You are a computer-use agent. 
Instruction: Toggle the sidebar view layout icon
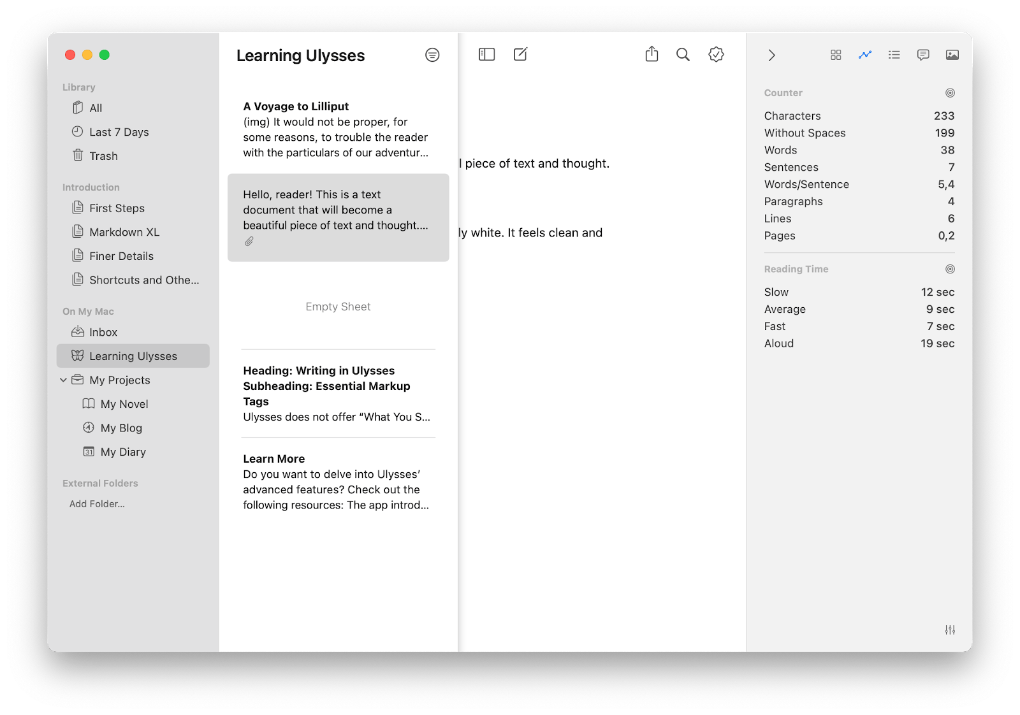(x=486, y=54)
